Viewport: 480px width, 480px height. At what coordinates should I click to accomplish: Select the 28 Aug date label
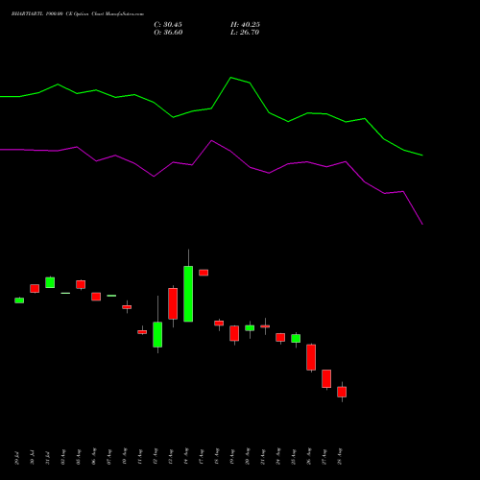click(340, 456)
